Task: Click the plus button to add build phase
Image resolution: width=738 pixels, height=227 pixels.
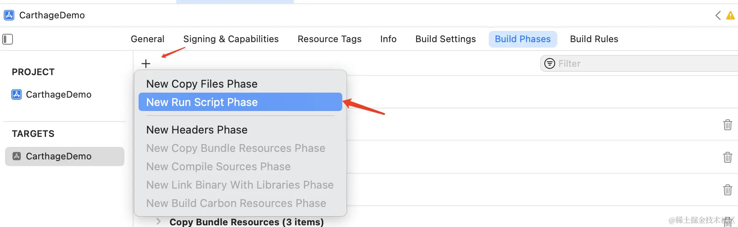Action: [146, 64]
